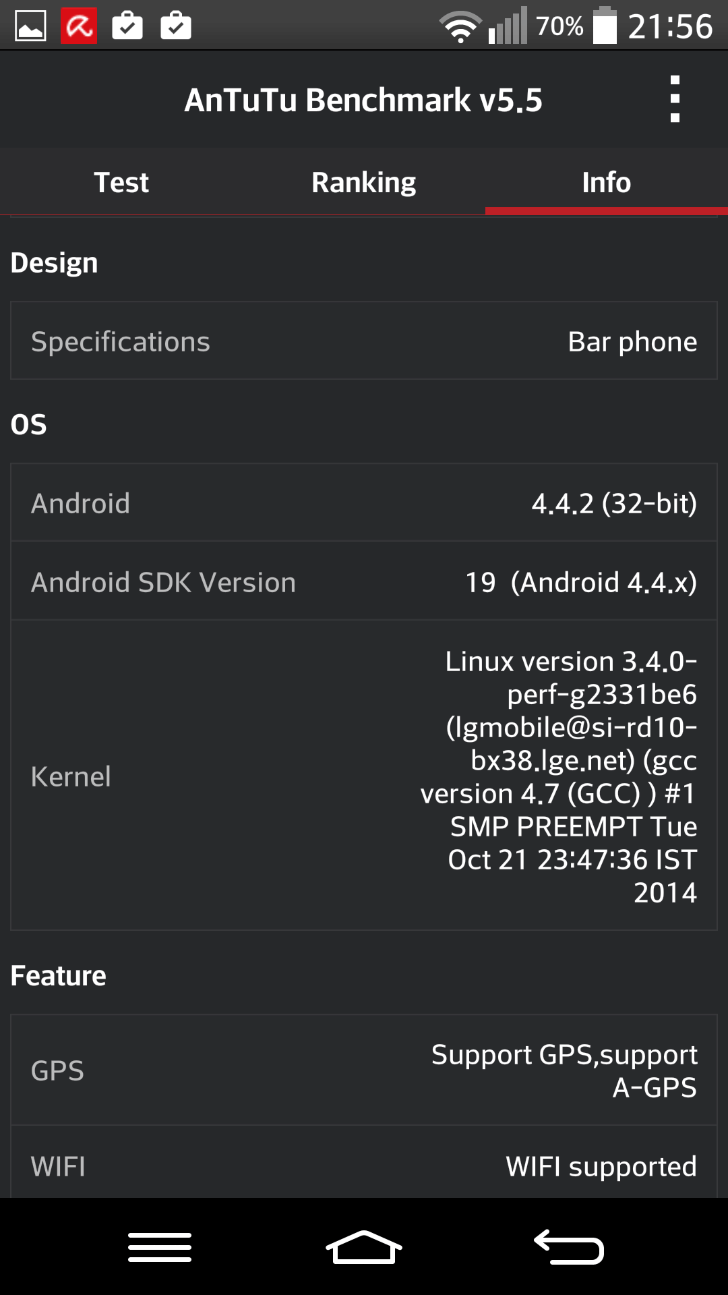Tap the WiFi signal status icon
This screenshot has height=1295, width=728.
pyautogui.click(x=460, y=27)
